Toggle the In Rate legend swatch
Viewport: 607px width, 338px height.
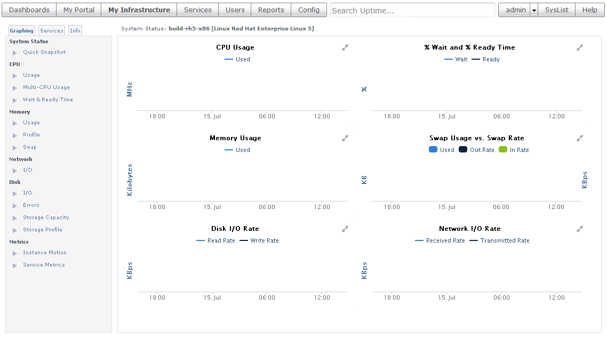503,150
